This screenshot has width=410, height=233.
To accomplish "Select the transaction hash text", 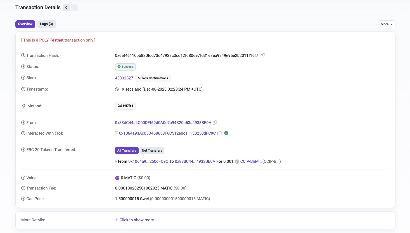I will click(187, 55).
